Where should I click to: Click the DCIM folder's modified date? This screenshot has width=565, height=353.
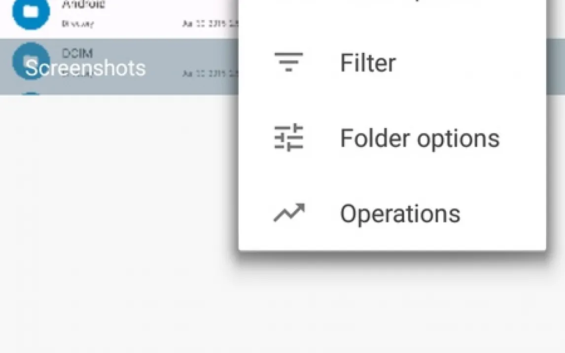(x=209, y=74)
